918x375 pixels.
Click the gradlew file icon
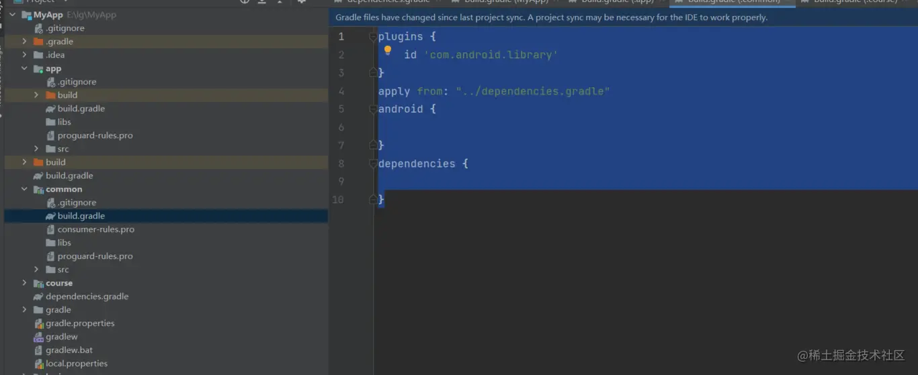[x=39, y=337]
